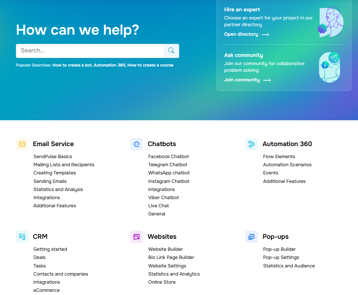View Tasks articles
Image resolution: width=358 pixels, height=295 pixels.
pos(40,266)
